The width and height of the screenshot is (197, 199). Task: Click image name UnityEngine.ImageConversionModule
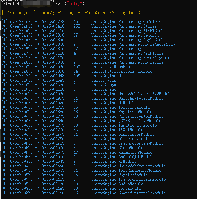(x=128, y=179)
